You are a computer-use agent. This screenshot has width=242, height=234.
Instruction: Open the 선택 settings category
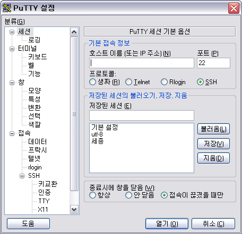(34, 116)
